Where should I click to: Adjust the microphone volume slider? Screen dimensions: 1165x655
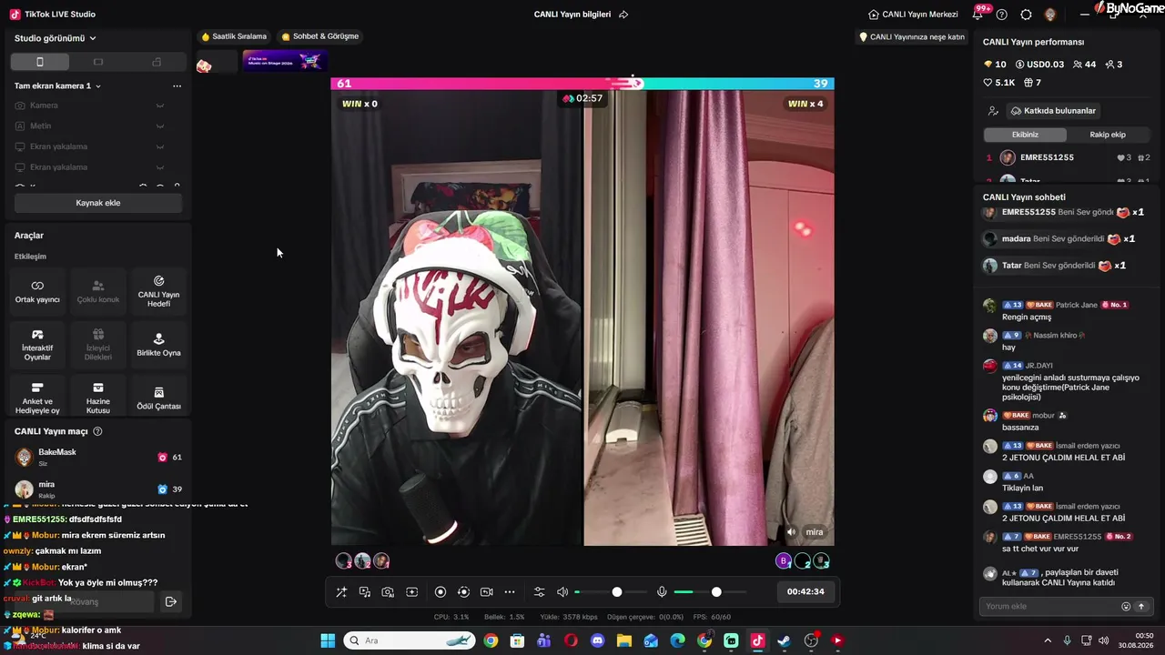click(x=710, y=592)
